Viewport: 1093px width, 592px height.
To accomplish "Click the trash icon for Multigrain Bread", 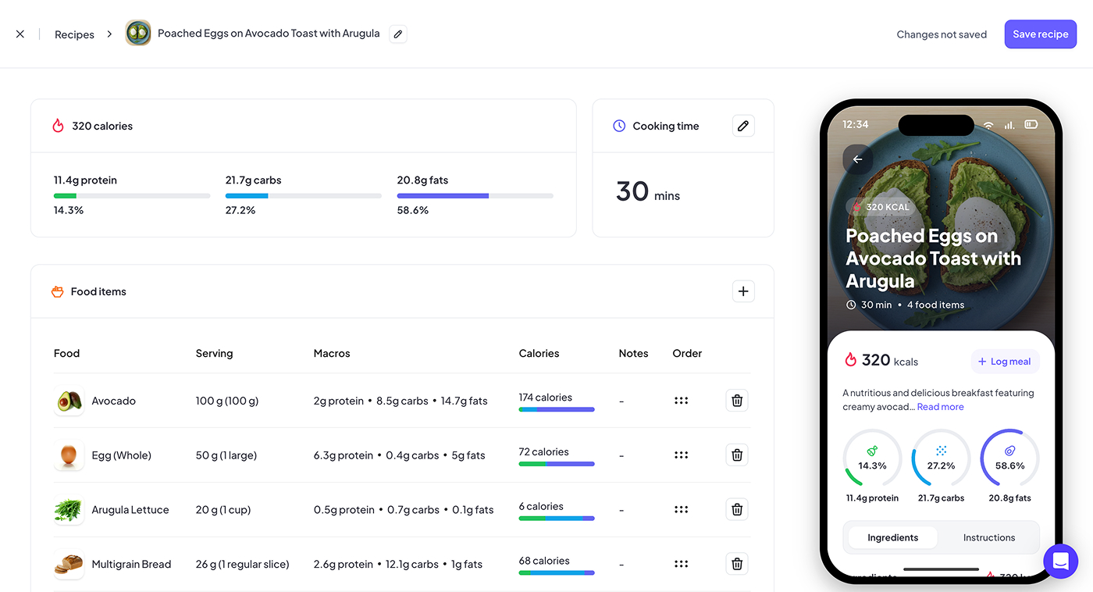I will (x=736, y=563).
